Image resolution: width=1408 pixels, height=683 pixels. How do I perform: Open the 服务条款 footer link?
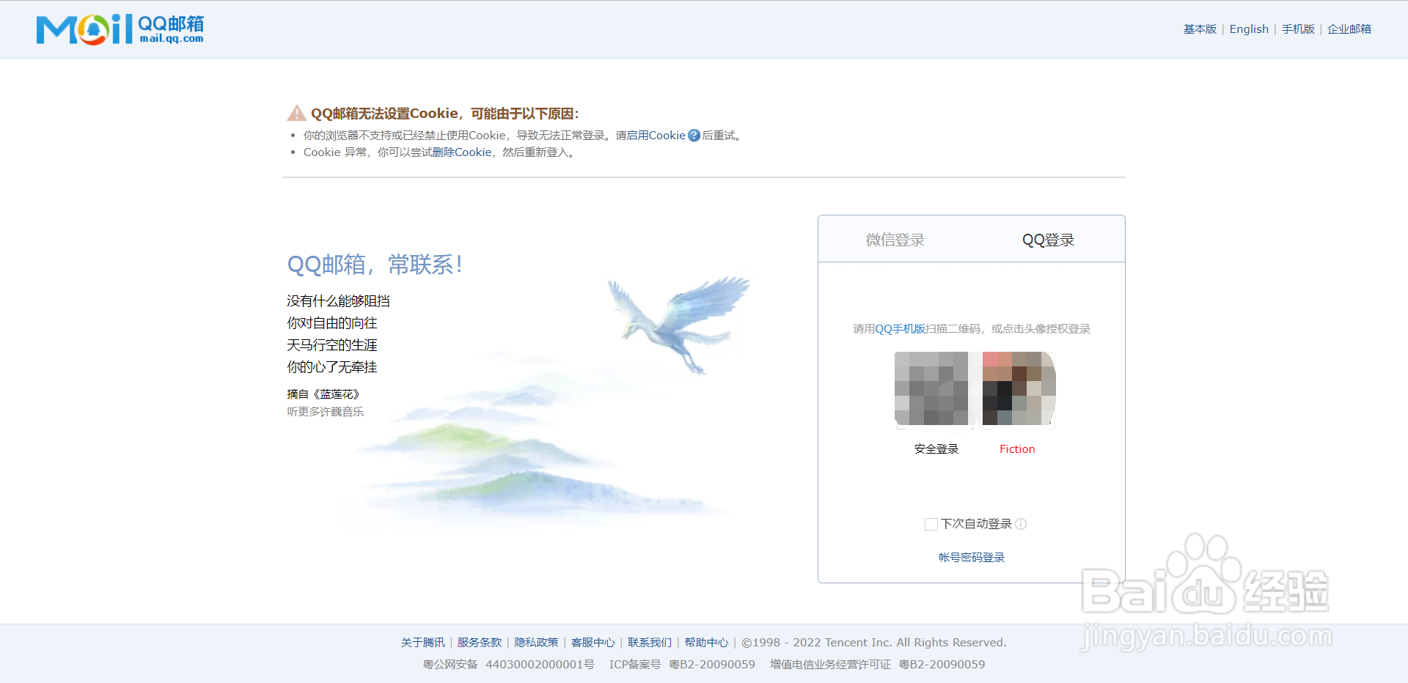click(480, 643)
